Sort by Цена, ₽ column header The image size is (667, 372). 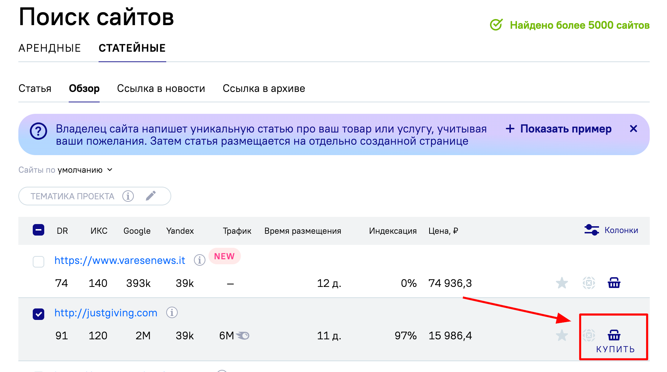[x=443, y=231]
